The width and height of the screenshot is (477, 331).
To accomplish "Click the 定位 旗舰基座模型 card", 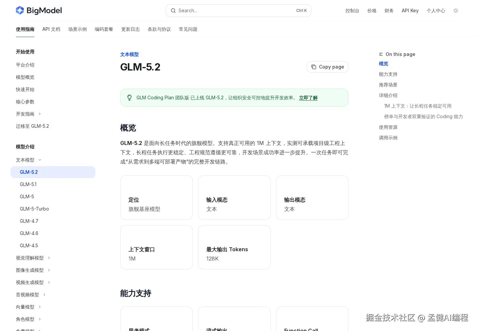I will pos(156,198).
